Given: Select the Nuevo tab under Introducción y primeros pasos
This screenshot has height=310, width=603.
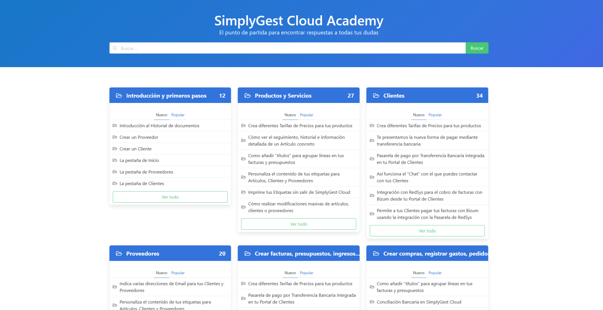Looking at the screenshot, I should click(x=161, y=115).
